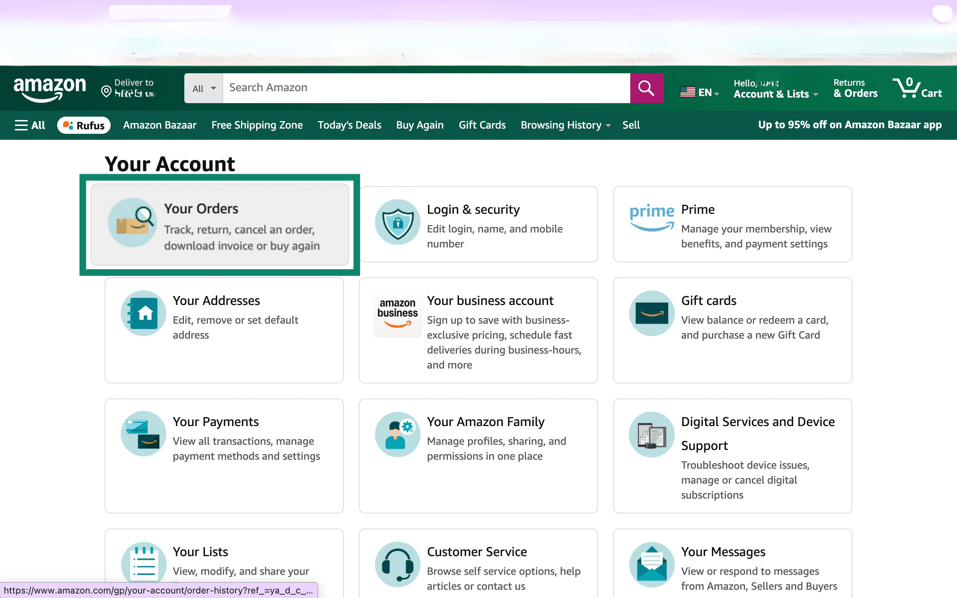The width and height of the screenshot is (957, 598).
Task: Open the shopping cart icon
Action: pos(907,88)
